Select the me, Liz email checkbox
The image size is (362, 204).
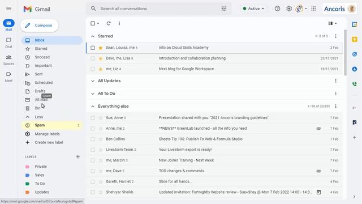[x=93, y=69]
